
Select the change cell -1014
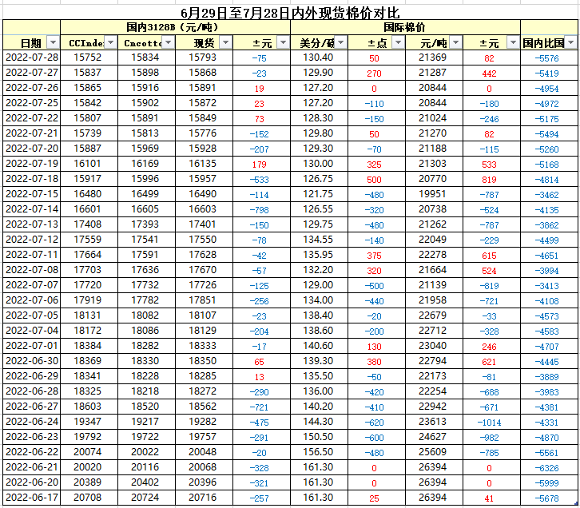click(491, 422)
